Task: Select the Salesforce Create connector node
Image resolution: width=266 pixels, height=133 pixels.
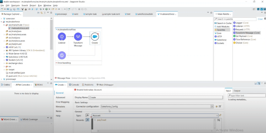Action: coord(95,37)
